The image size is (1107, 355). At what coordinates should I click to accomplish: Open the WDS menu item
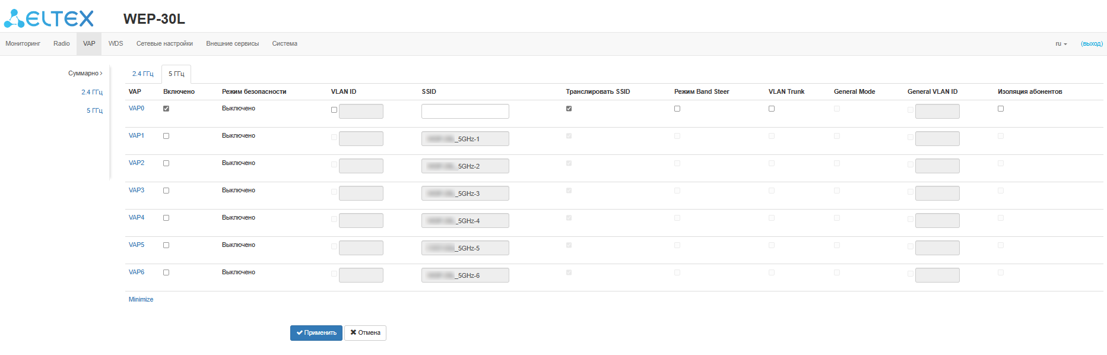coord(116,44)
